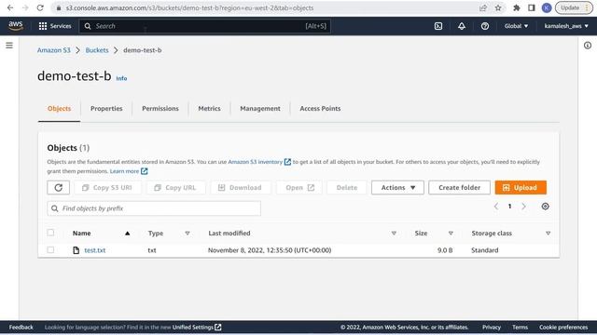Share this page from address bar
This screenshot has height=335, width=597.
click(x=483, y=7)
